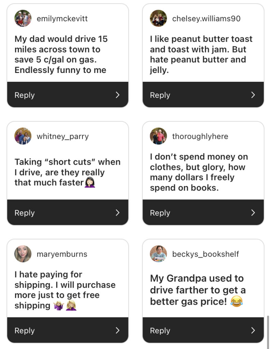
Task: Open emilymckevitt's profile picture
Action: coord(23,18)
